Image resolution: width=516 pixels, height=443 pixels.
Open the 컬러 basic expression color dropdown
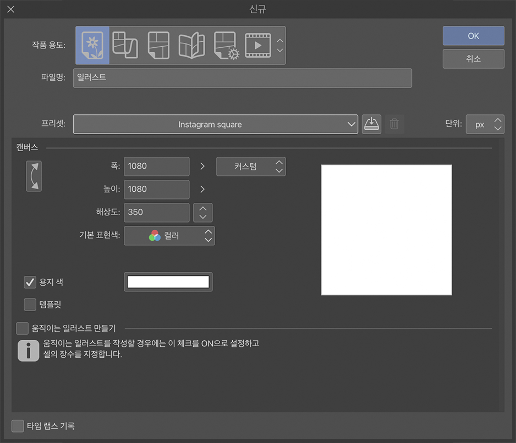point(169,236)
